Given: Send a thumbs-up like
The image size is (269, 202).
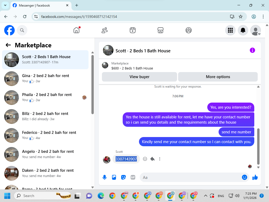Looking at the screenshot, I should [255, 177].
